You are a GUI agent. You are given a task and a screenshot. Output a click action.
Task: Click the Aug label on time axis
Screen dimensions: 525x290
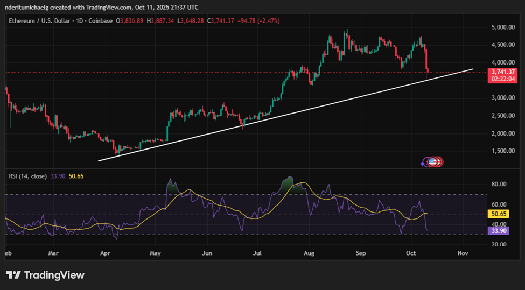pos(309,252)
